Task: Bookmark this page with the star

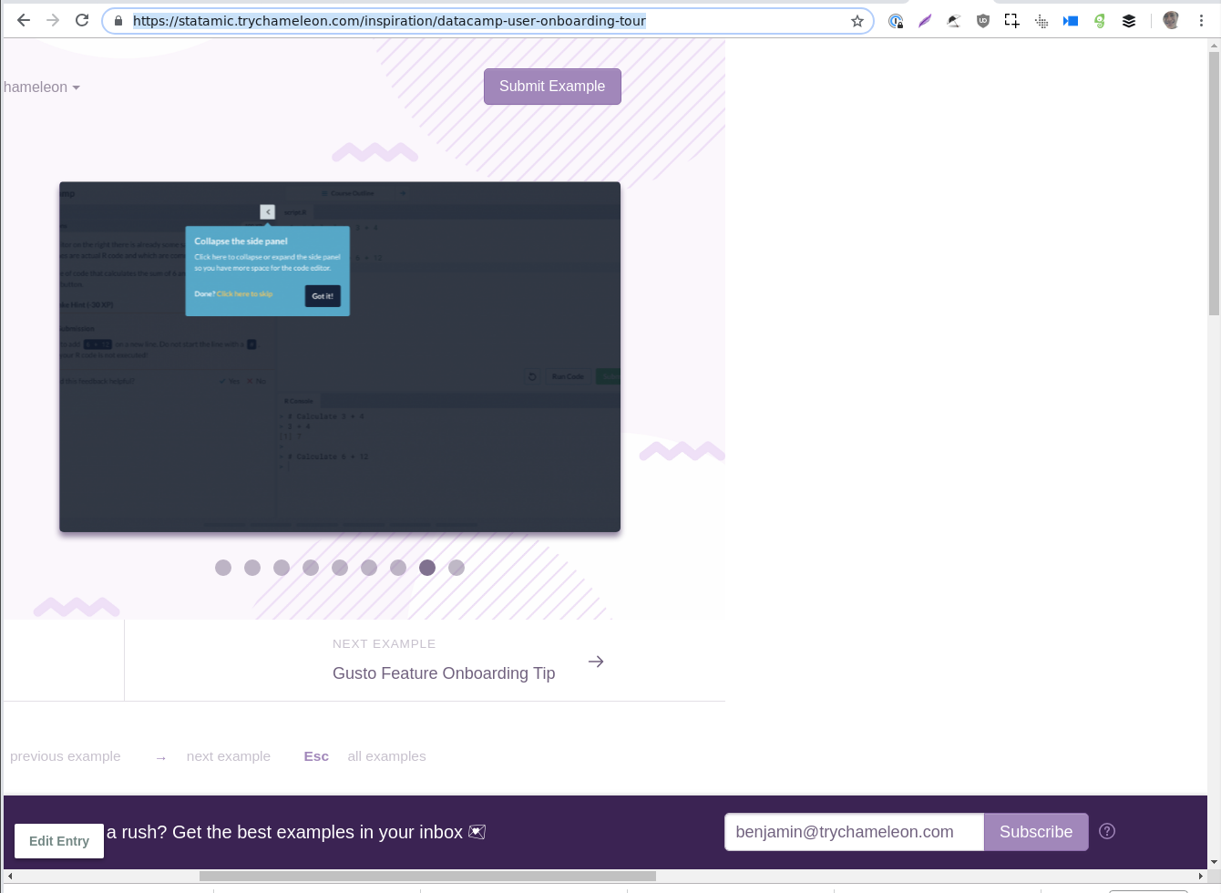Action: (857, 21)
